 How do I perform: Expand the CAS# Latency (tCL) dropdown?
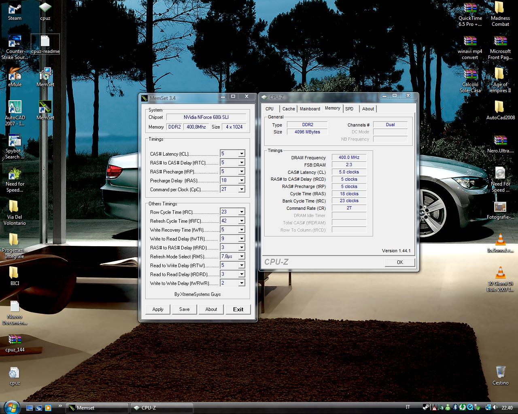tap(242, 154)
